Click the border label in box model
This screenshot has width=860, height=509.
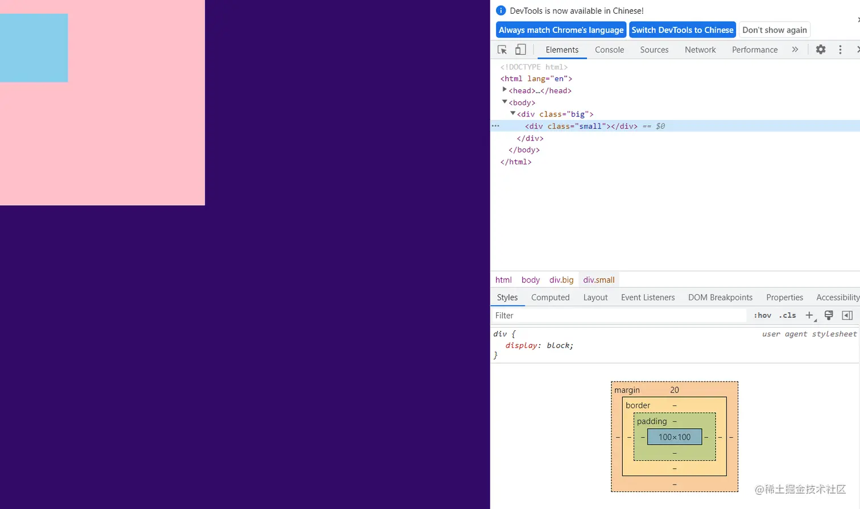(x=638, y=405)
